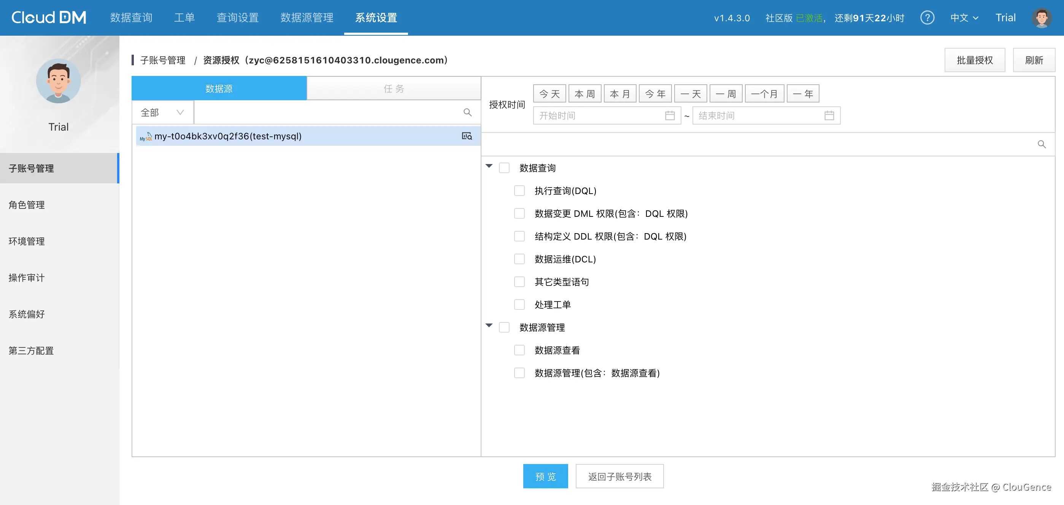The width and height of the screenshot is (1064, 505).
Task: Click the inspect icon on test-mysql row
Action: (467, 136)
